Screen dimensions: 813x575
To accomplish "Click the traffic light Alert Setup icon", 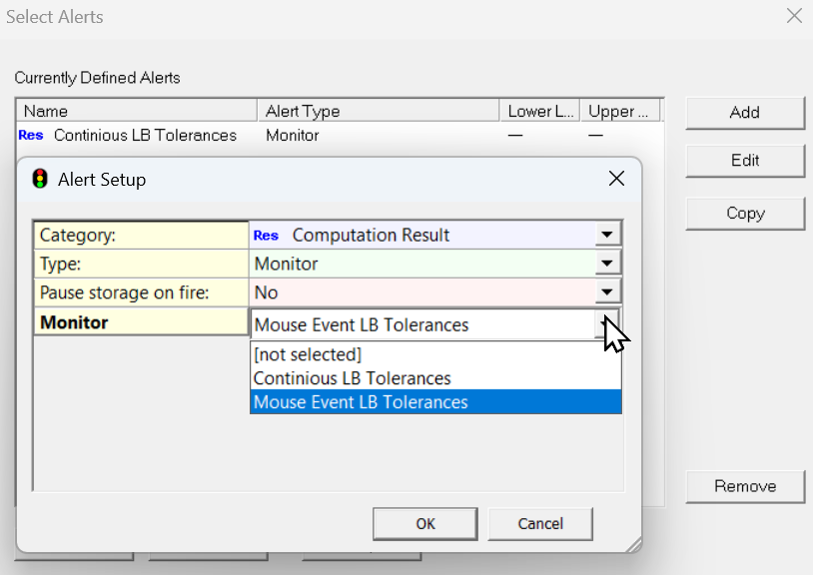I will [x=40, y=180].
